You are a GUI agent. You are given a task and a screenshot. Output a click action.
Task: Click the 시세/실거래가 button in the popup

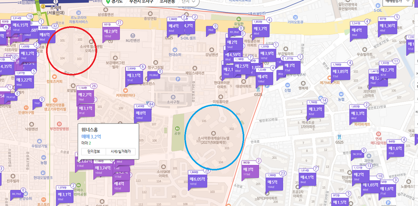(x=121, y=152)
